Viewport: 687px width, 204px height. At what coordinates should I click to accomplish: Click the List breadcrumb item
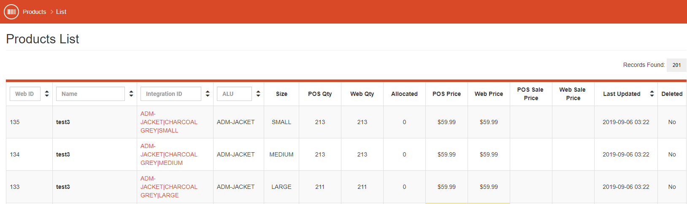pyautogui.click(x=61, y=12)
